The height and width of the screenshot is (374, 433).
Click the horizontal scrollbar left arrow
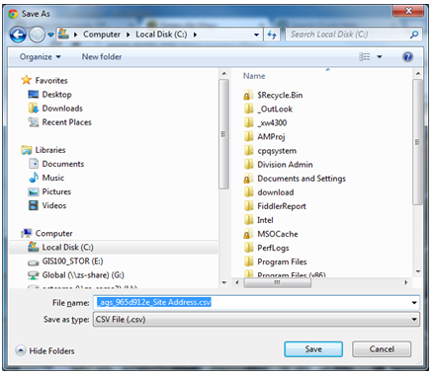[x=237, y=282]
